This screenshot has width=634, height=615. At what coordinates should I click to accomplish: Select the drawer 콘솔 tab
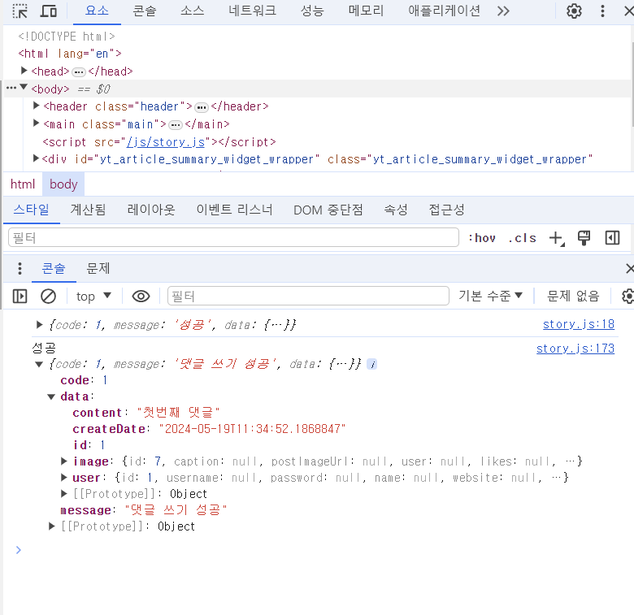click(x=54, y=269)
